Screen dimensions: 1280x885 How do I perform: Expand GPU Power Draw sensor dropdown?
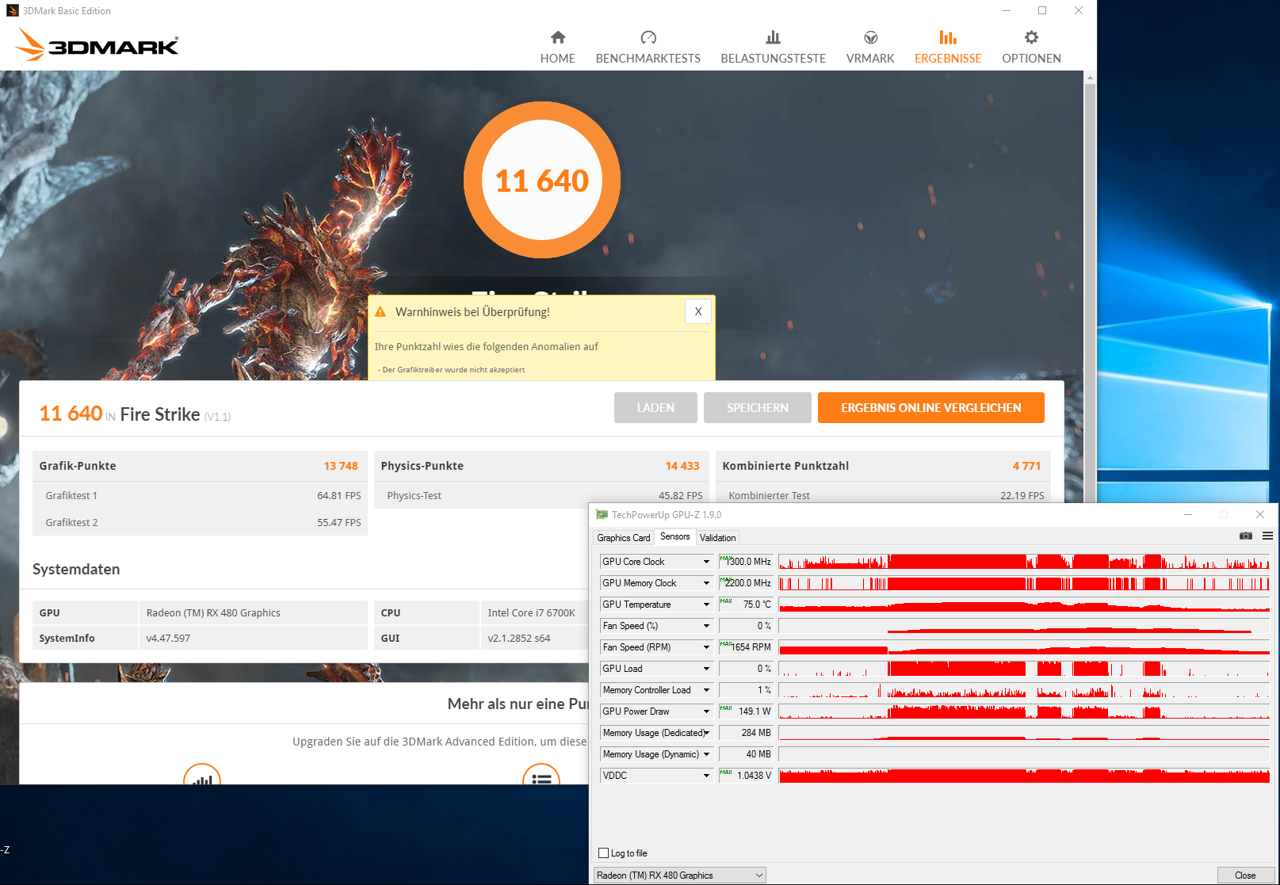tap(706, 711)
